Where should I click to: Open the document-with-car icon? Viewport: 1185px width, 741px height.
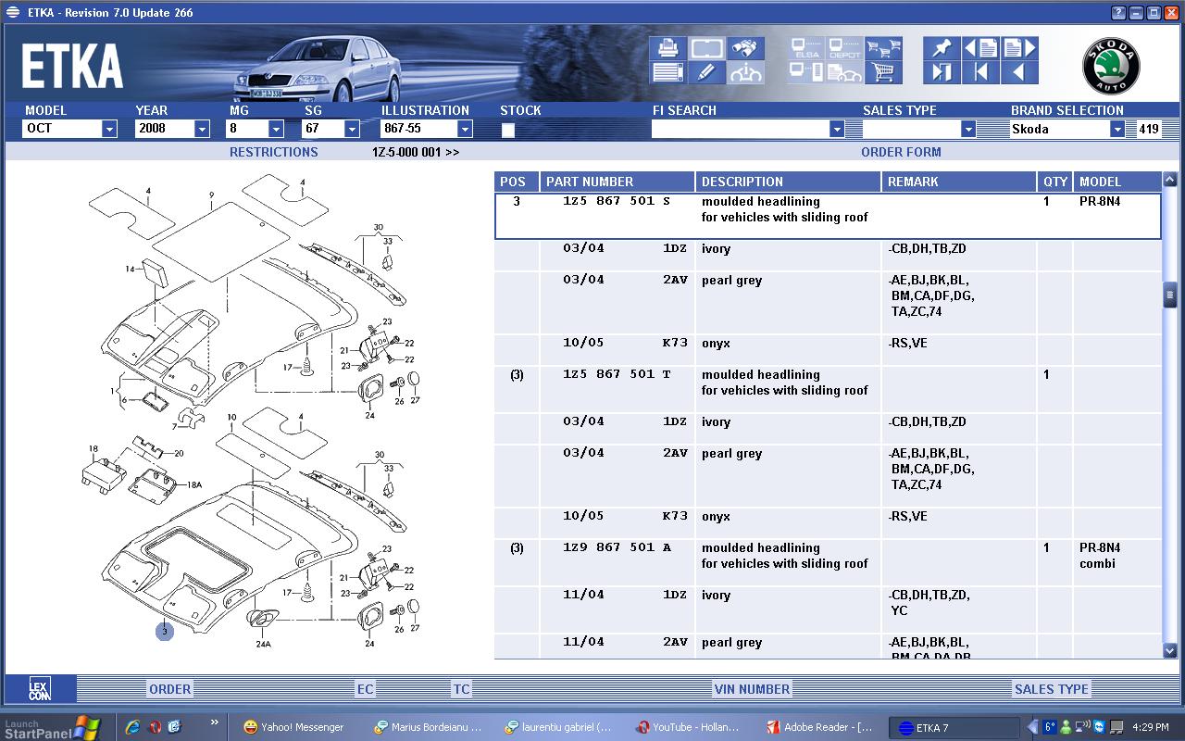coord(844,72)
